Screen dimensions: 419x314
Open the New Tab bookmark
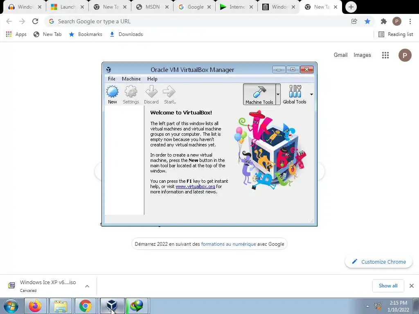click(47, 34)
